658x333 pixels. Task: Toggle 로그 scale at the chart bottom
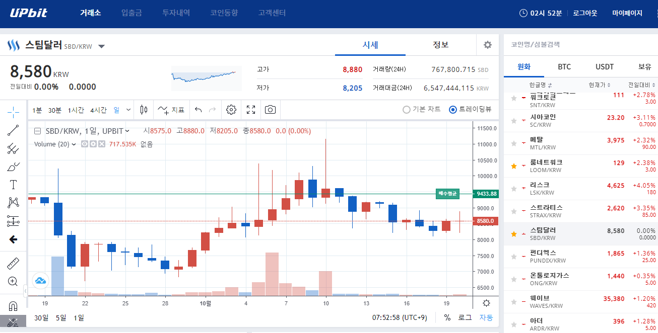tap(465, 317)
